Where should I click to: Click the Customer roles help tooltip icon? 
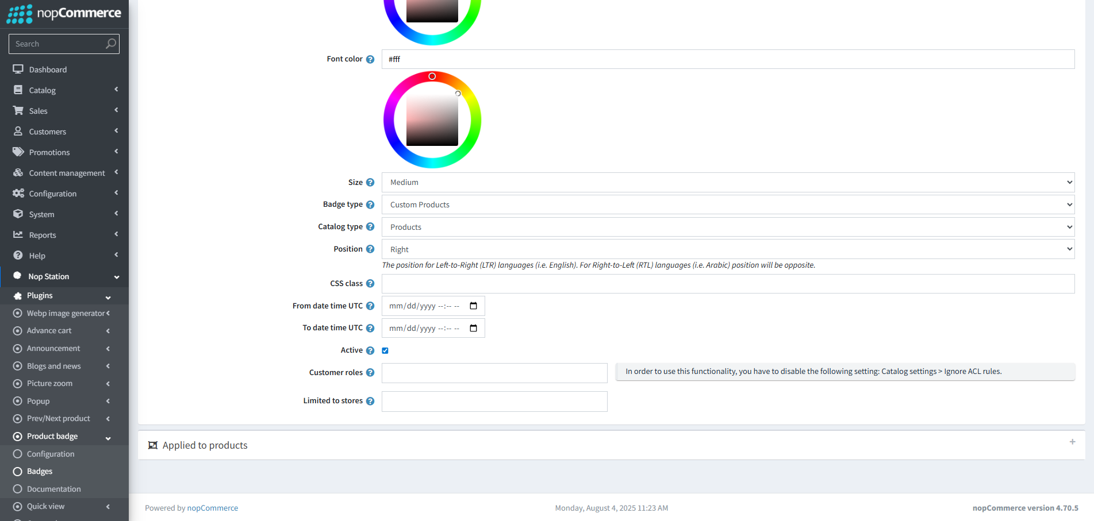pyautogui.click(x=370, y=373)
